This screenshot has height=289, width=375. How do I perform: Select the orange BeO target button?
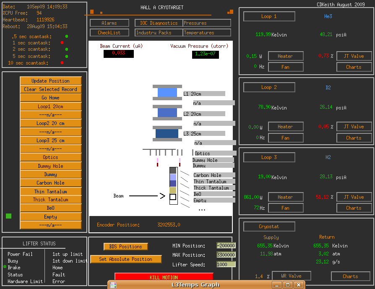click(51, 208)
